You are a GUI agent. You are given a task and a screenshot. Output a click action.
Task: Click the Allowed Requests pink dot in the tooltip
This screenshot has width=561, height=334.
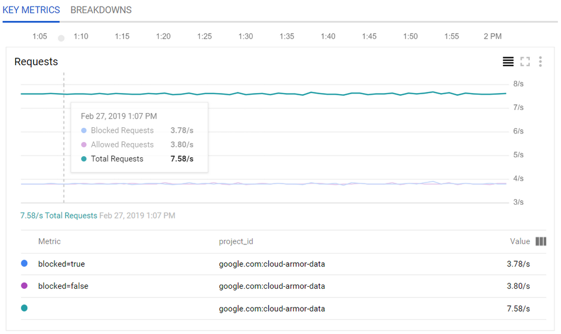click(84, 145)
